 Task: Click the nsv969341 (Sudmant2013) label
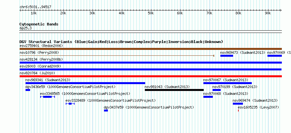(x=48, y=80)
